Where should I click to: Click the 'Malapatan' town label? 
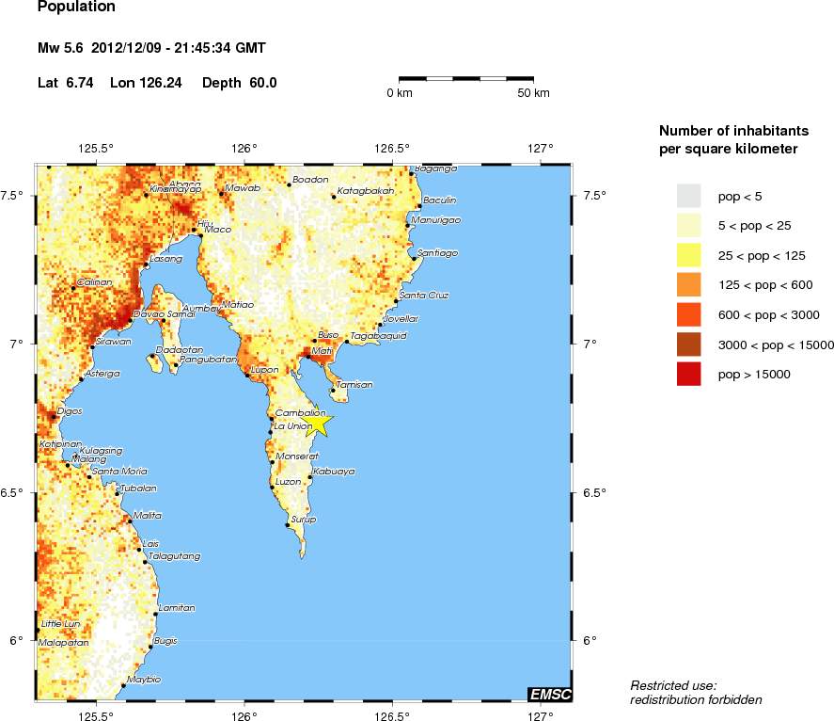pos(63,643)
